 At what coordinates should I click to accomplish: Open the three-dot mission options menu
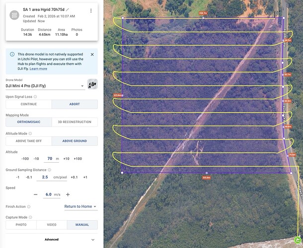(x=90, y=10)
